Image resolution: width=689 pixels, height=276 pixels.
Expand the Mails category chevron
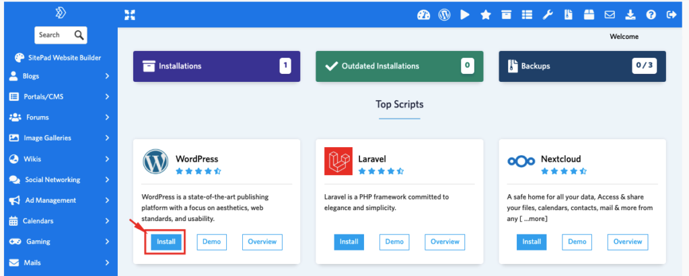click(x=107, y=263)
